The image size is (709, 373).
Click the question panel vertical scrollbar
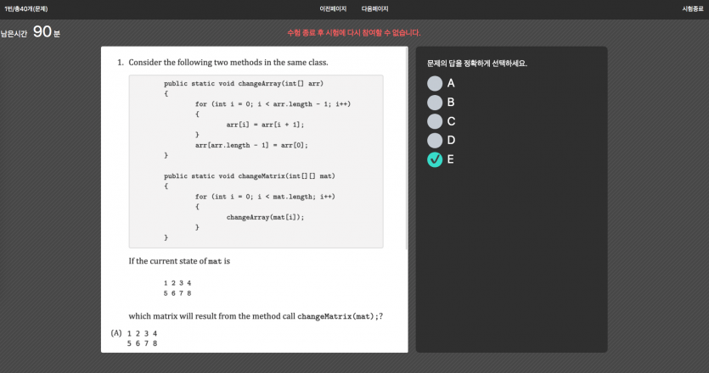coord(407,149)
